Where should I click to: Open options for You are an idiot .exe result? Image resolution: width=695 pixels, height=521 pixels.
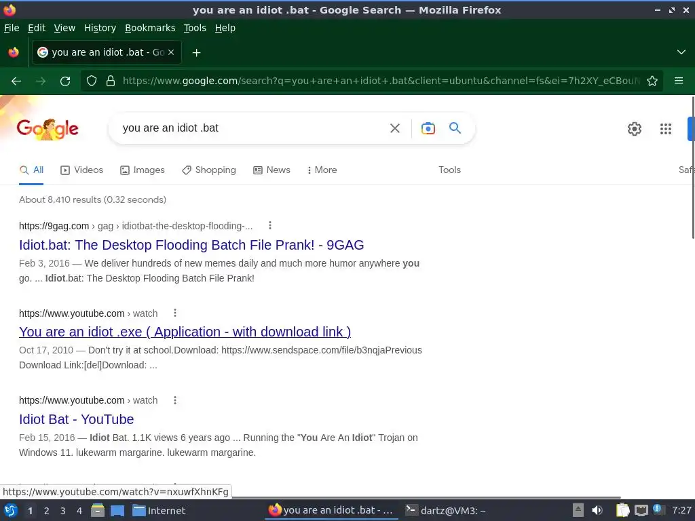coord(175,313)
